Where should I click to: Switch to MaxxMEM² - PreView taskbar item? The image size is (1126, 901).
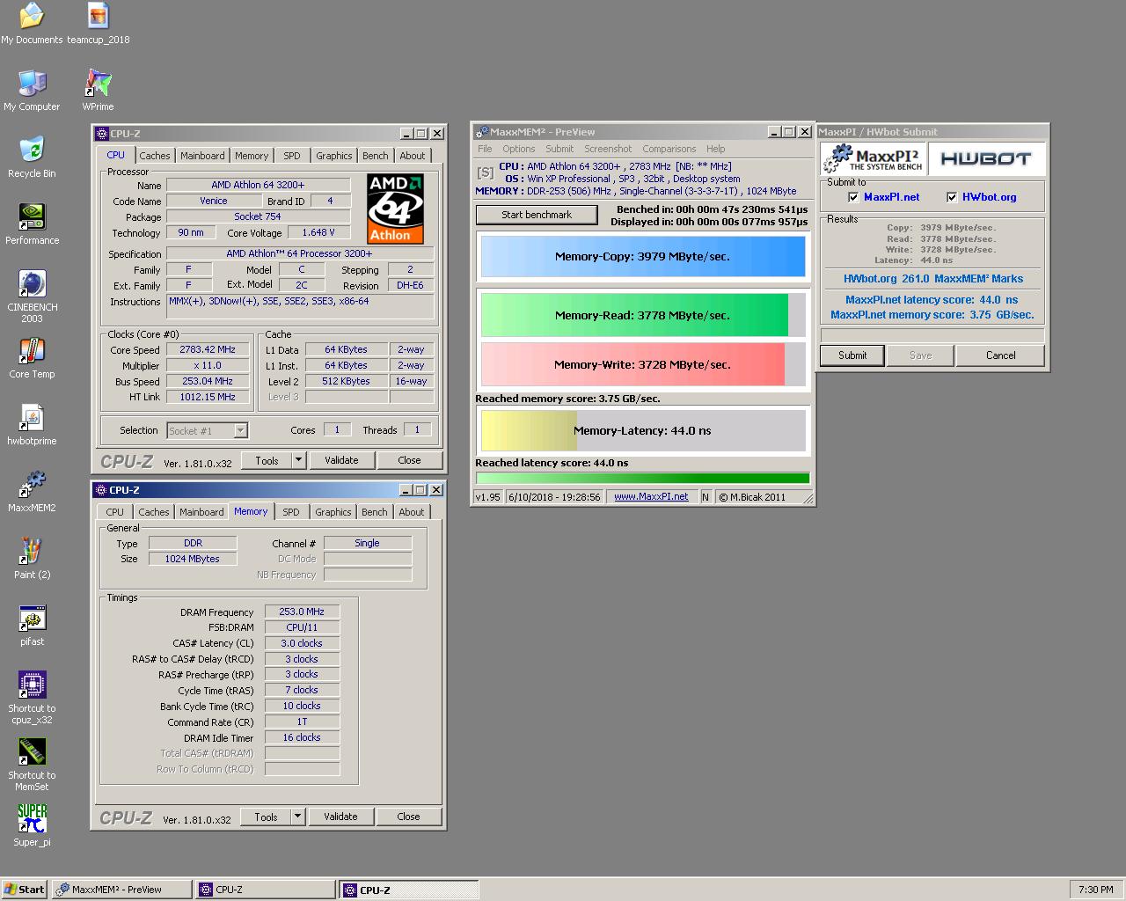122,890
